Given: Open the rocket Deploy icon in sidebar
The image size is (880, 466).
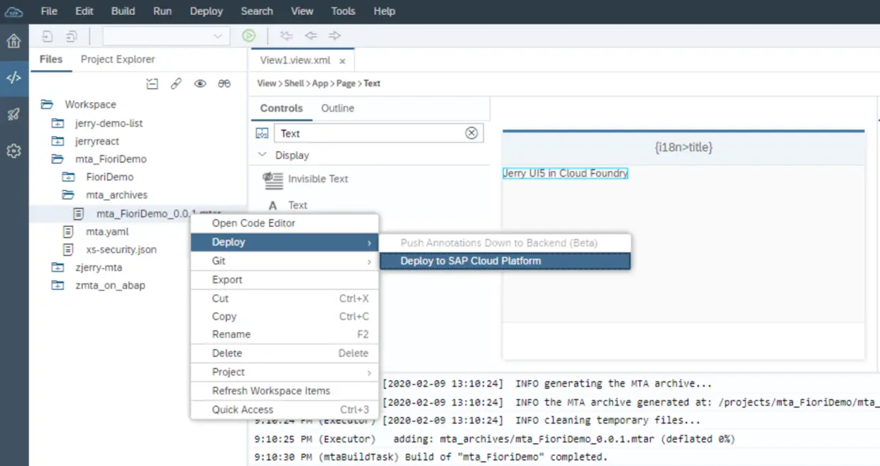Looking at the screenshot, I should pos(13,114).
